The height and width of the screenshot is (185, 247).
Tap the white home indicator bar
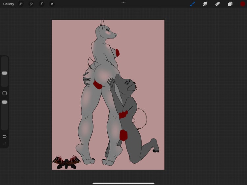123,183
